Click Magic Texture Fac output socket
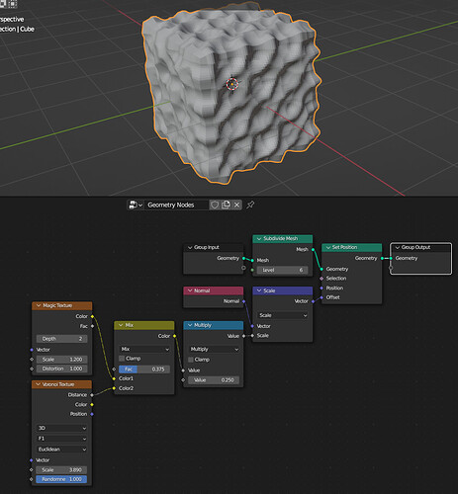 92,326
